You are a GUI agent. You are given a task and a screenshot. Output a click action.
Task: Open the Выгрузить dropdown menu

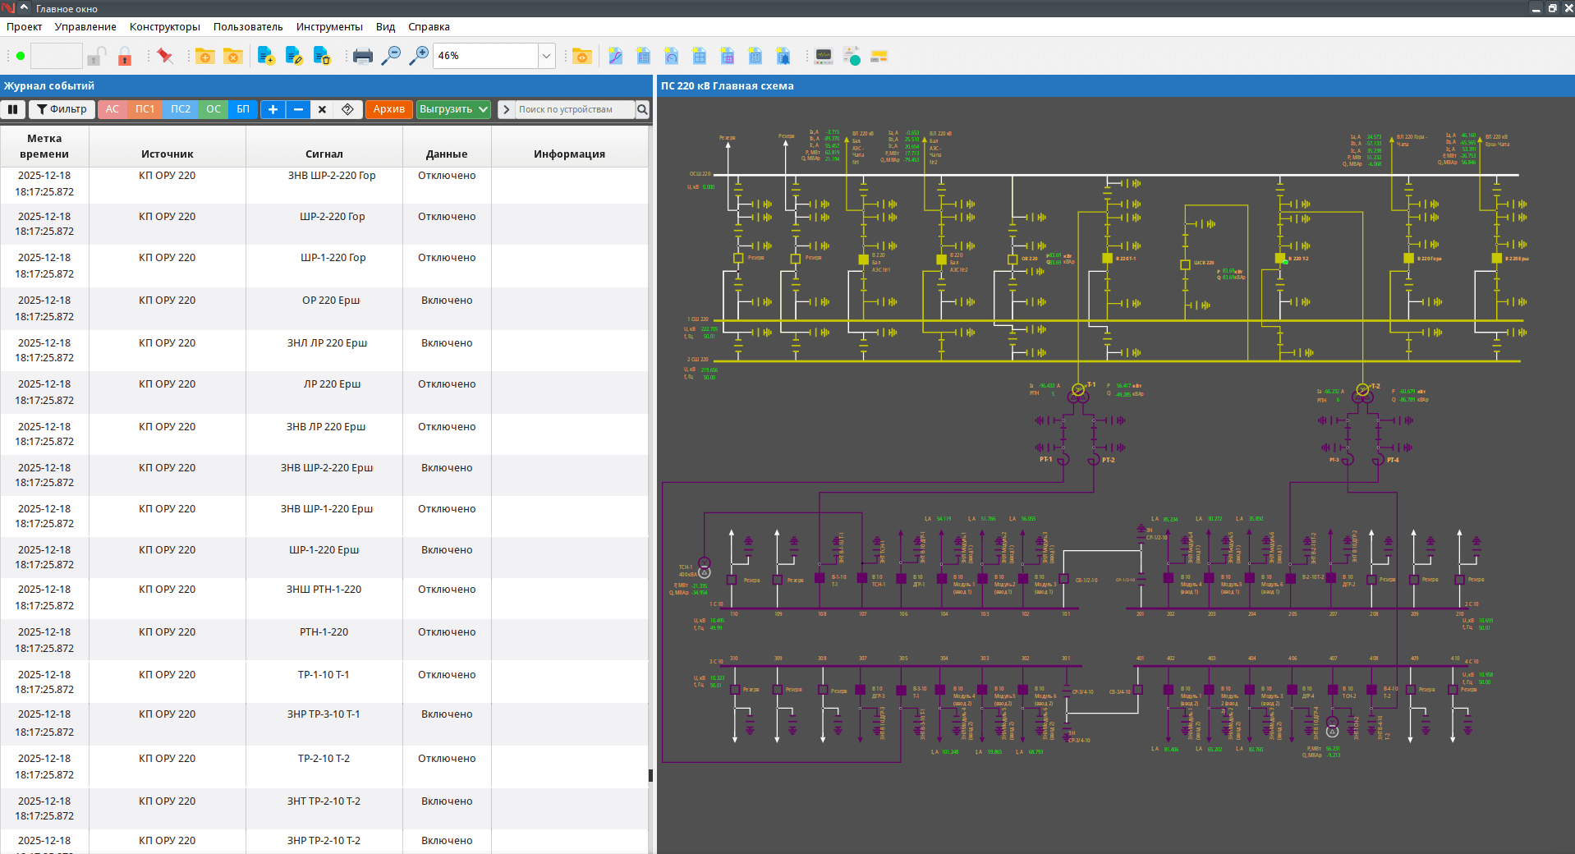pos(452,109)
